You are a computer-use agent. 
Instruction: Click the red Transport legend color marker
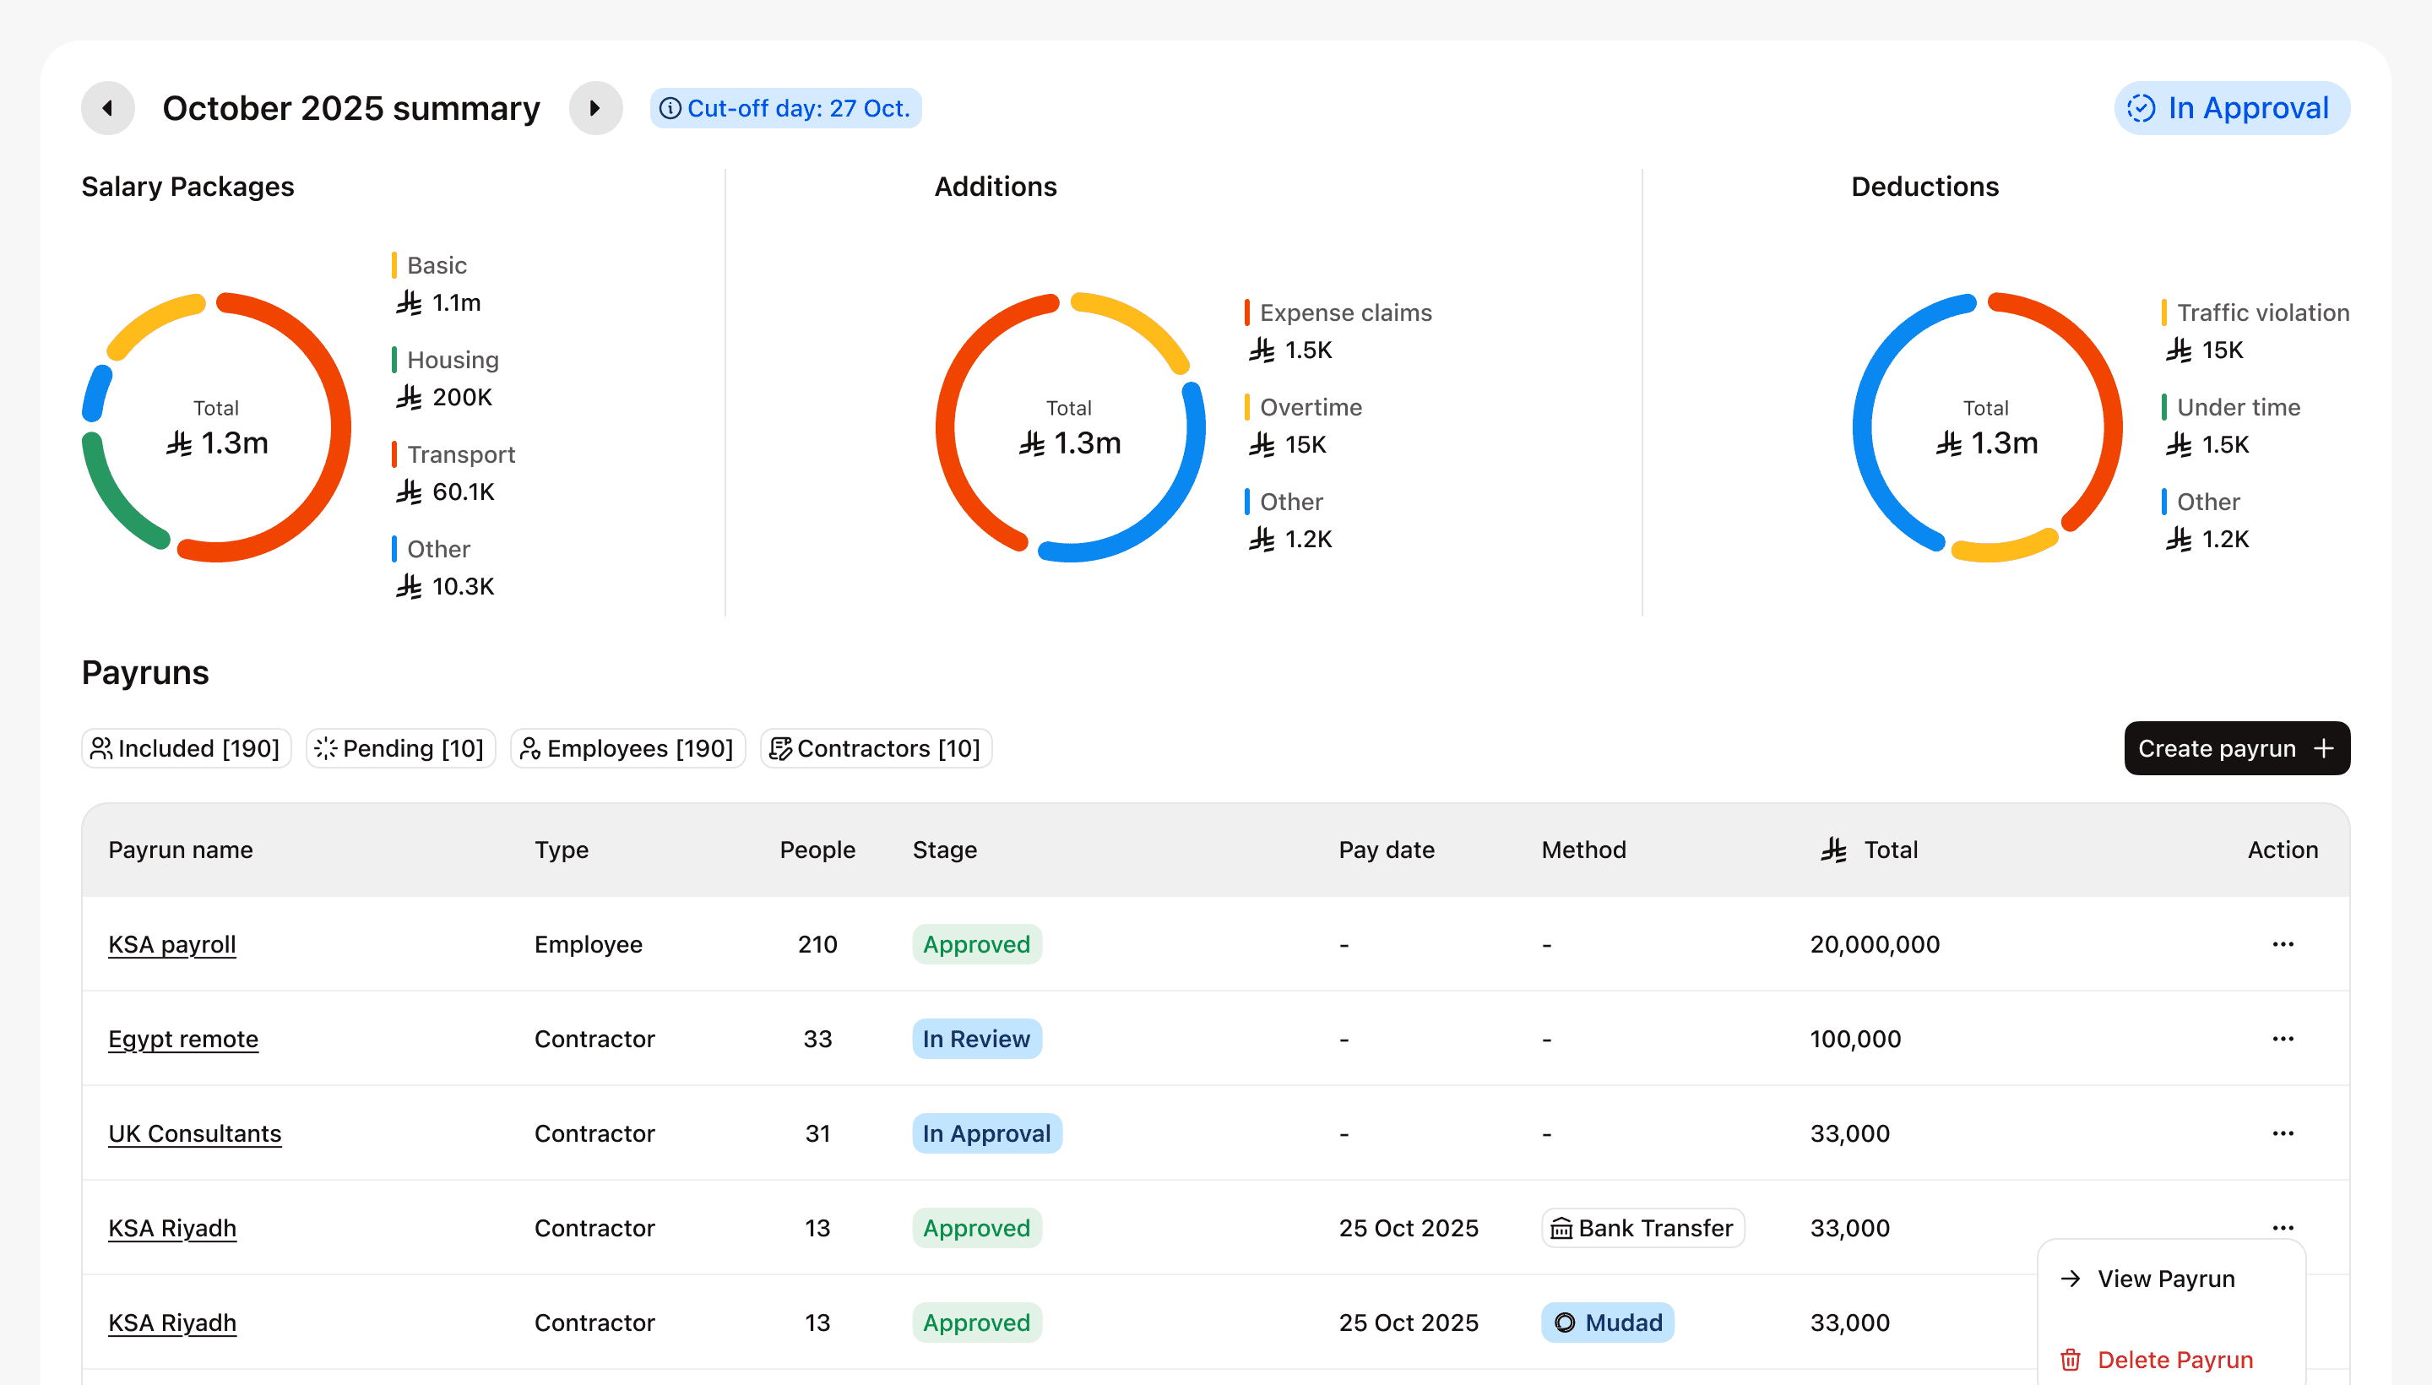click(394, 454)
